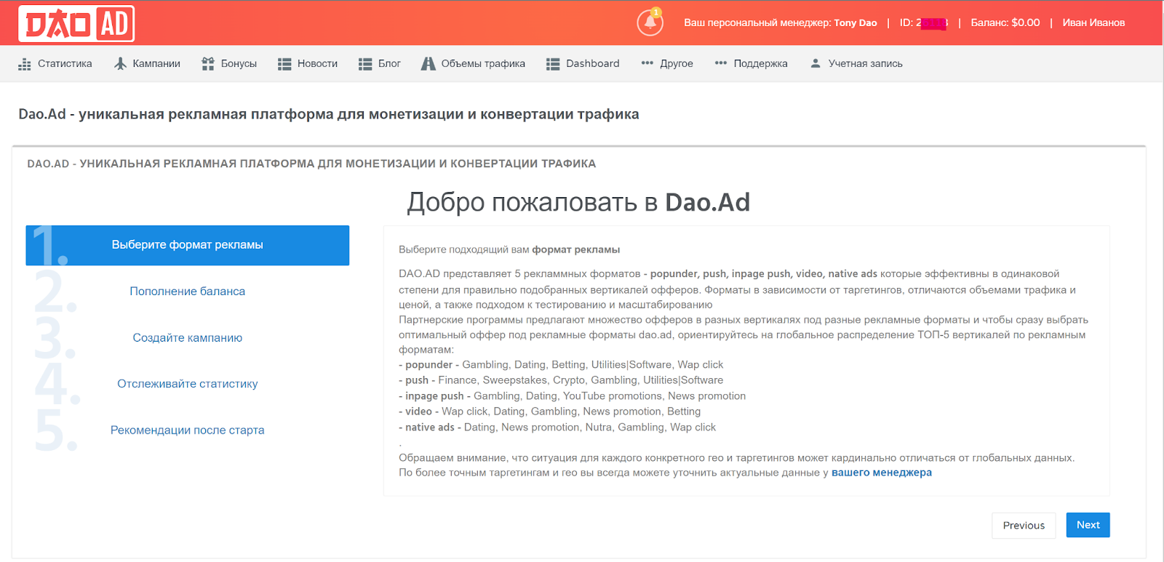Screen dimensions: 1164x562
Task: Click the Статистика grid icon
Action: [25, 64]
